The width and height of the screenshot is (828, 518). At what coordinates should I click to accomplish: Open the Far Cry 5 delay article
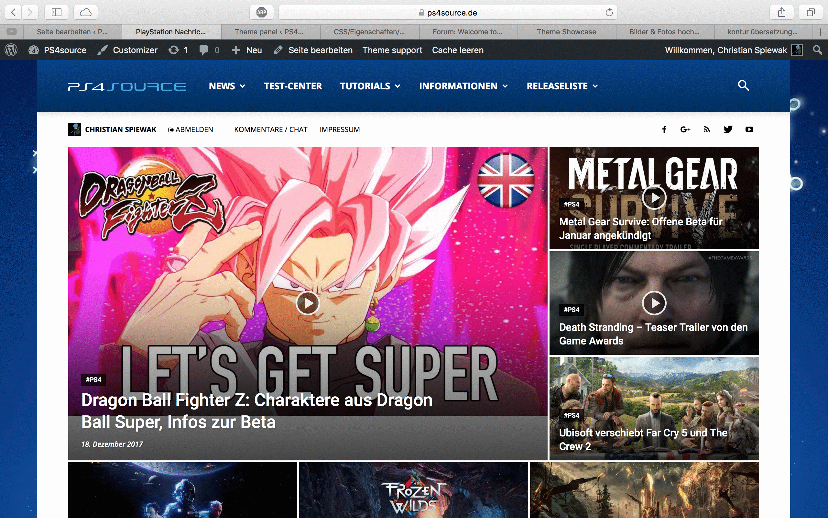click(643, 440)
